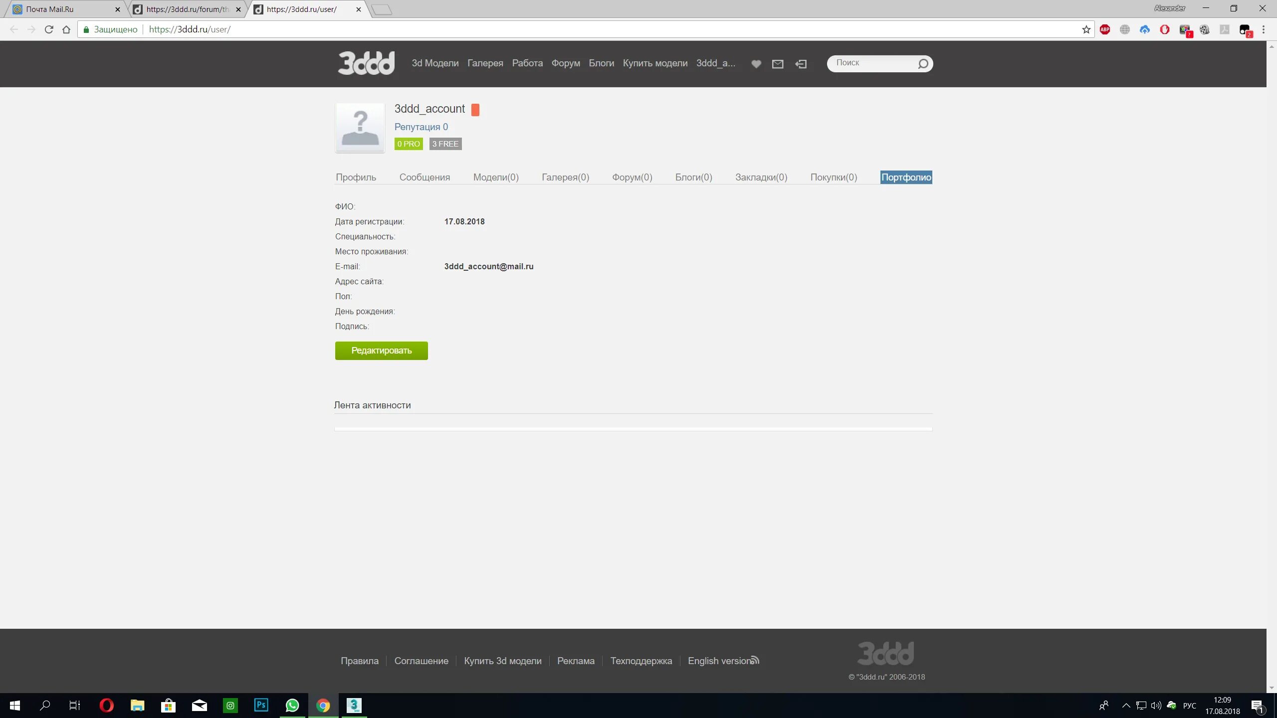This screenshot has height=718, width=1277.
Task: Open the Модели(0) profile tab
Action: click(496, 178)
